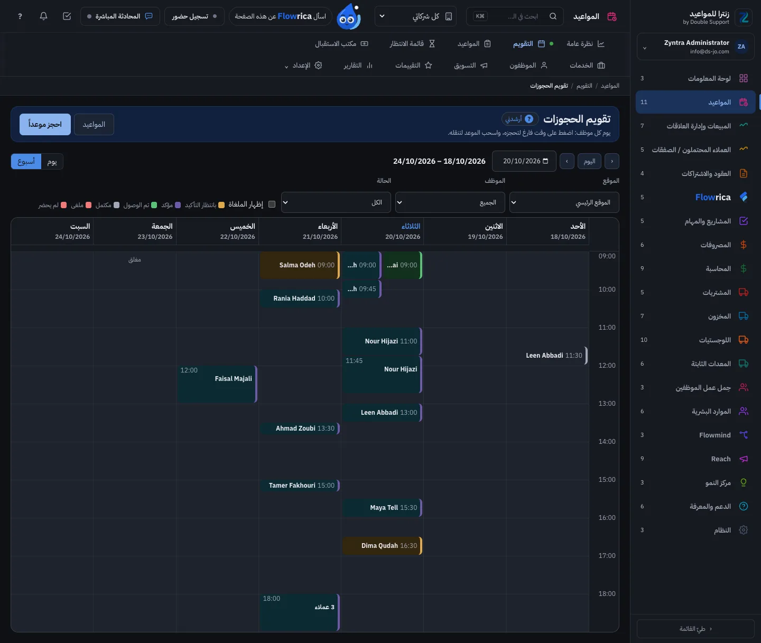
Task: Click the Appointments button in header card
Action: 94,125
